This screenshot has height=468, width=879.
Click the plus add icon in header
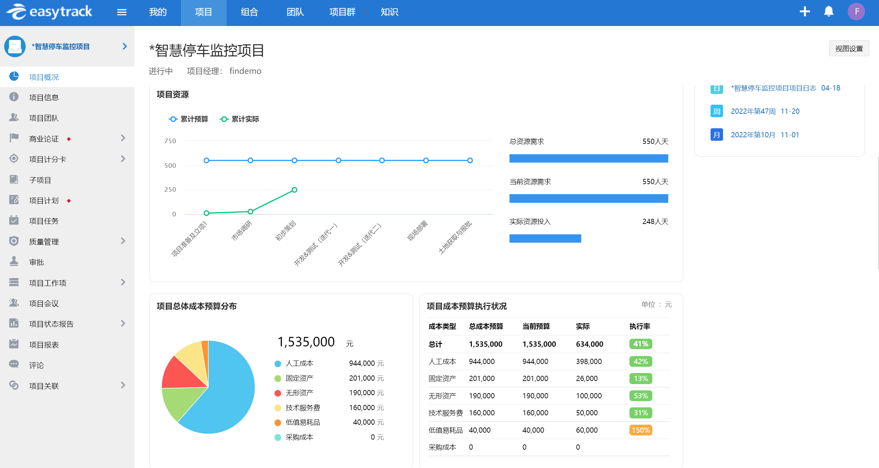coord(804,12)
